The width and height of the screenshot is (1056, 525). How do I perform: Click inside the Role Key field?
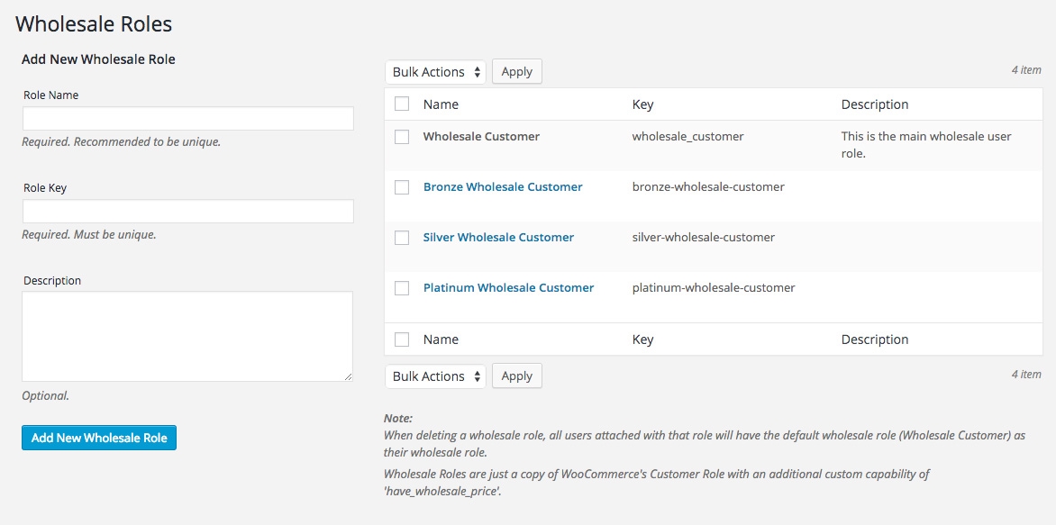[x=187, y=211]
